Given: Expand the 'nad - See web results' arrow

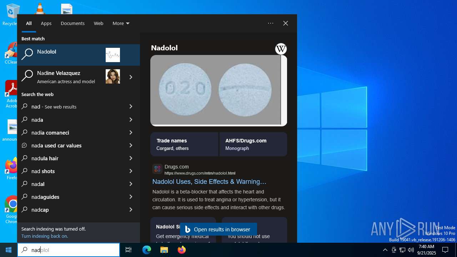Looking at the screenshot, I should point(131,106).
